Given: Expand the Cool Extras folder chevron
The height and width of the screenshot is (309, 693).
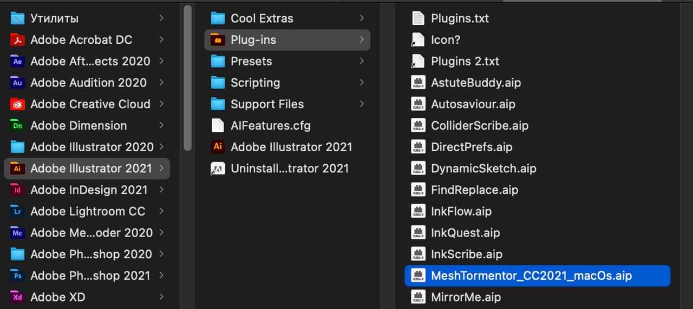Looking at the screenshot, I should click(361, 18).
